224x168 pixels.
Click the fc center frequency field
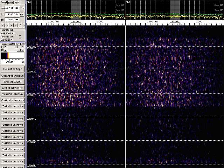[12, 14]
